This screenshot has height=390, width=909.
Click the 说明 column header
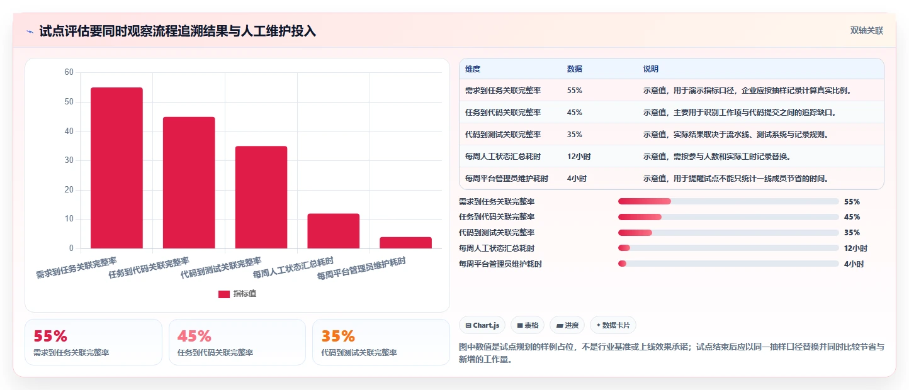click(651, 69)
